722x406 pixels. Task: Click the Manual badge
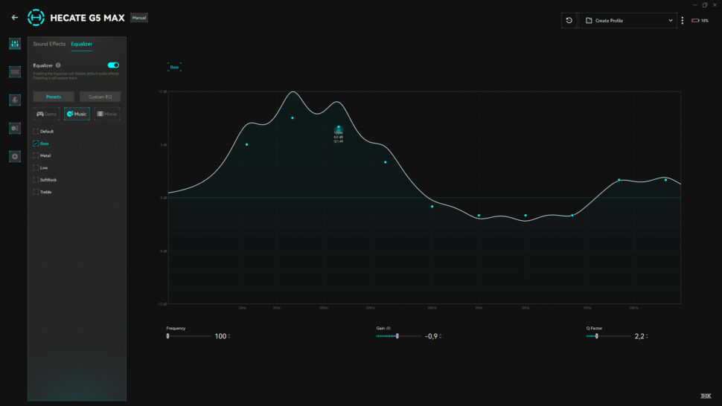coord(139,17)
